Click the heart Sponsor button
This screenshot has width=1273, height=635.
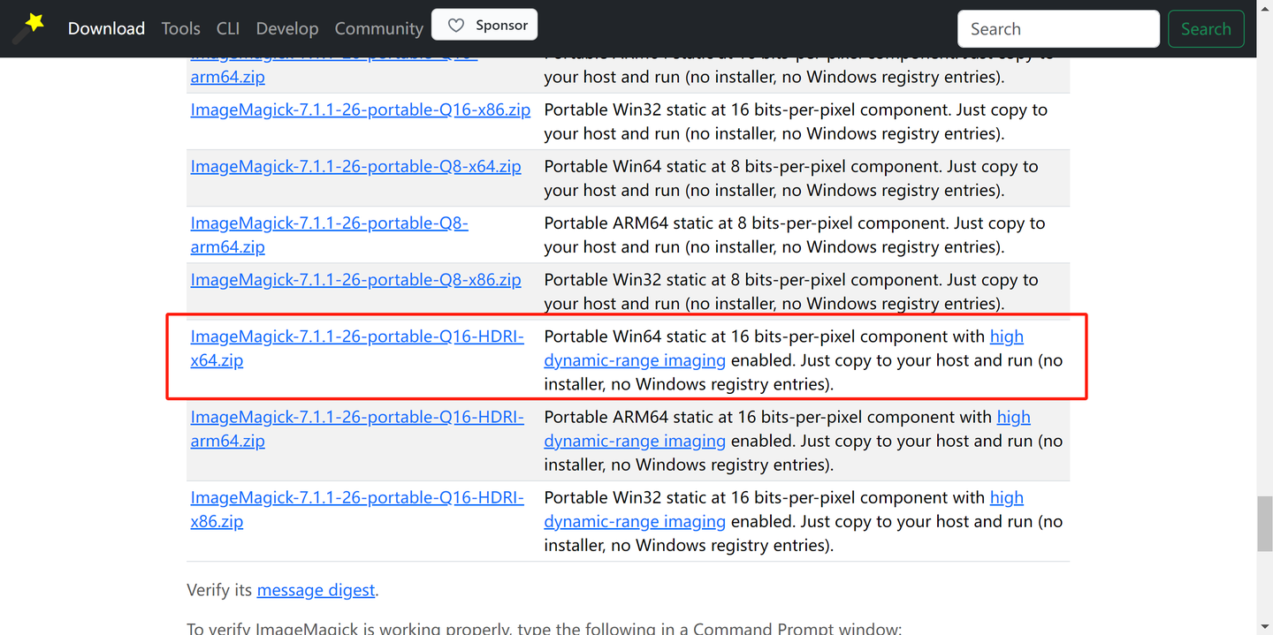tap(484, 26)
